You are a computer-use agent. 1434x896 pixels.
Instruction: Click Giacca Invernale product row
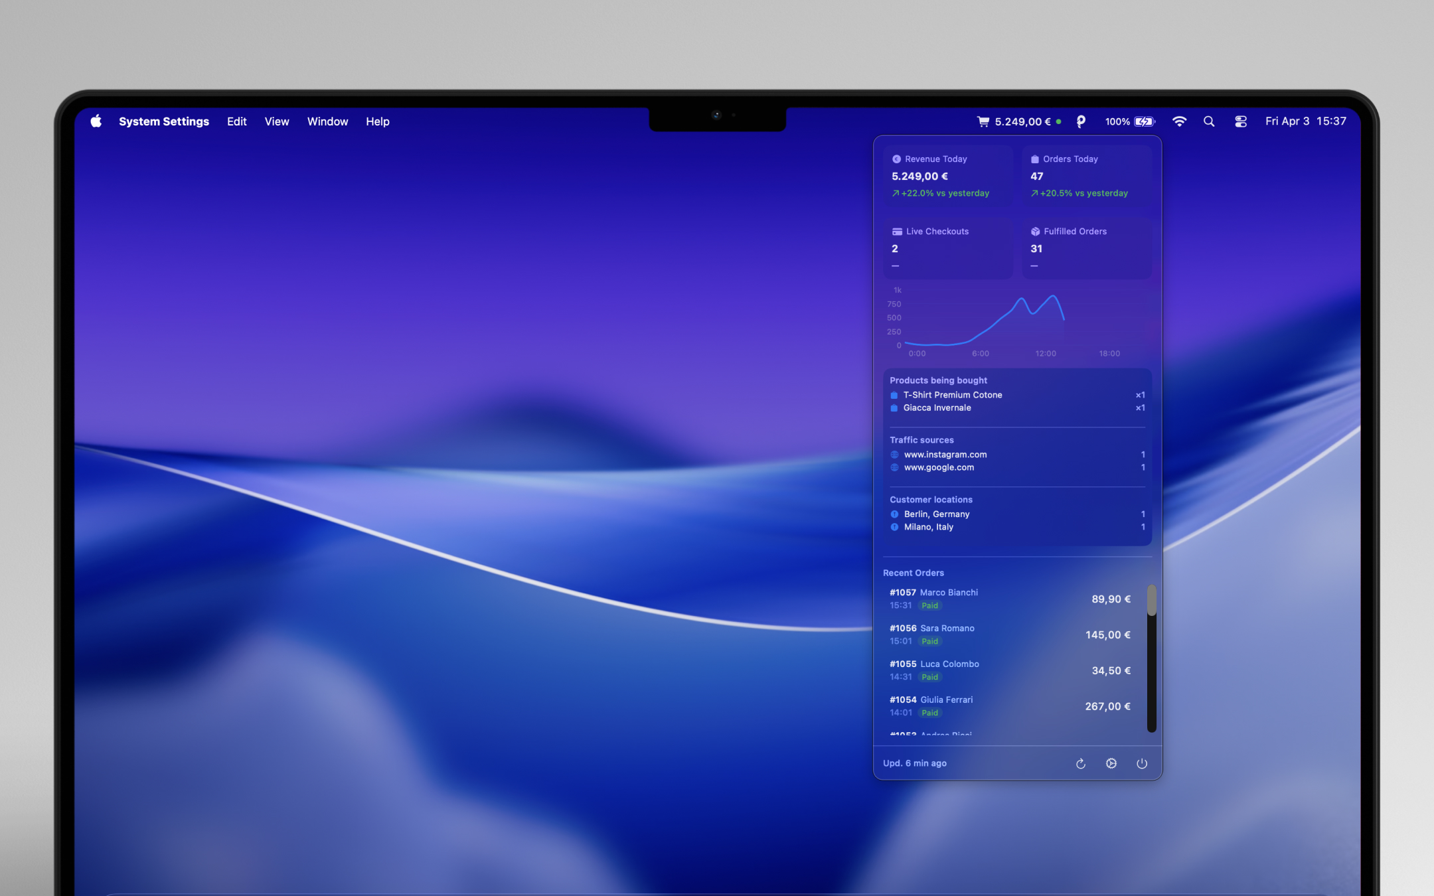(x=1017, y=408)
